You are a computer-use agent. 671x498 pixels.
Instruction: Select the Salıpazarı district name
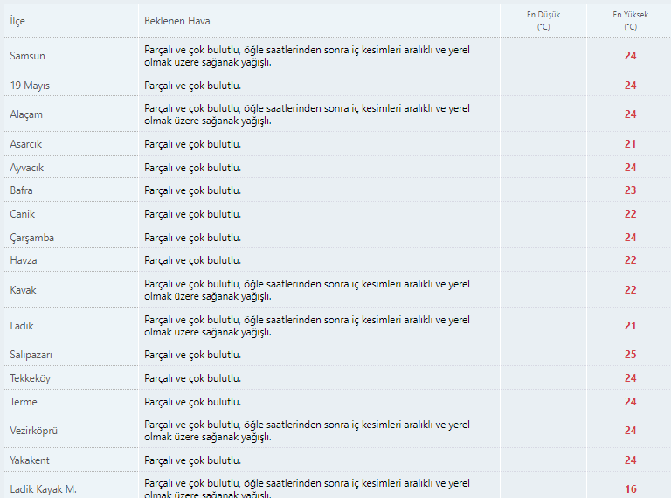pos(31,355)
